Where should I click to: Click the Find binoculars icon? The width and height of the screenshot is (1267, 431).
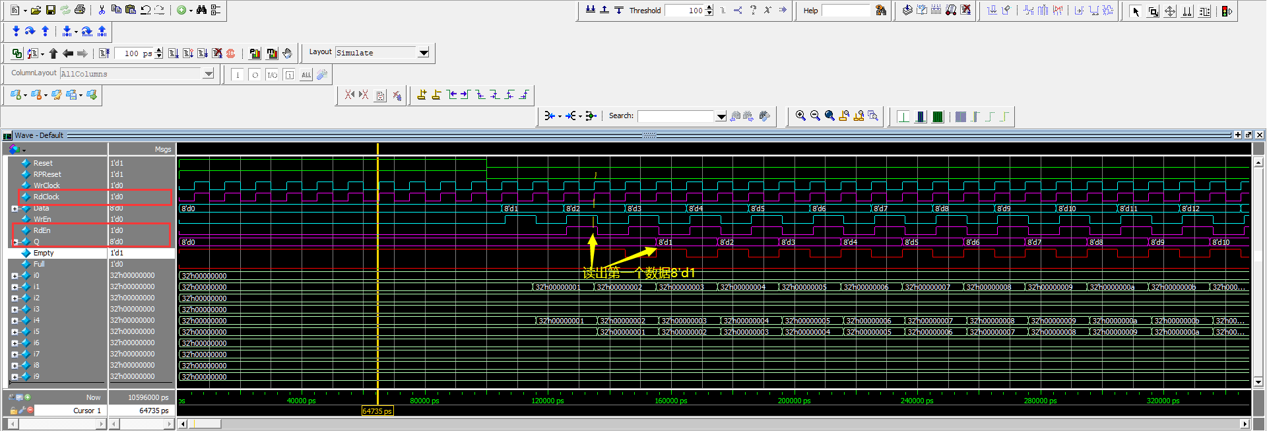tap(201, 10)
